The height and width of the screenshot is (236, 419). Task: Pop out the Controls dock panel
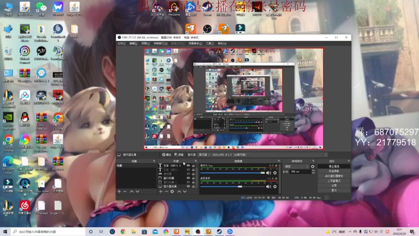[348, 161]
